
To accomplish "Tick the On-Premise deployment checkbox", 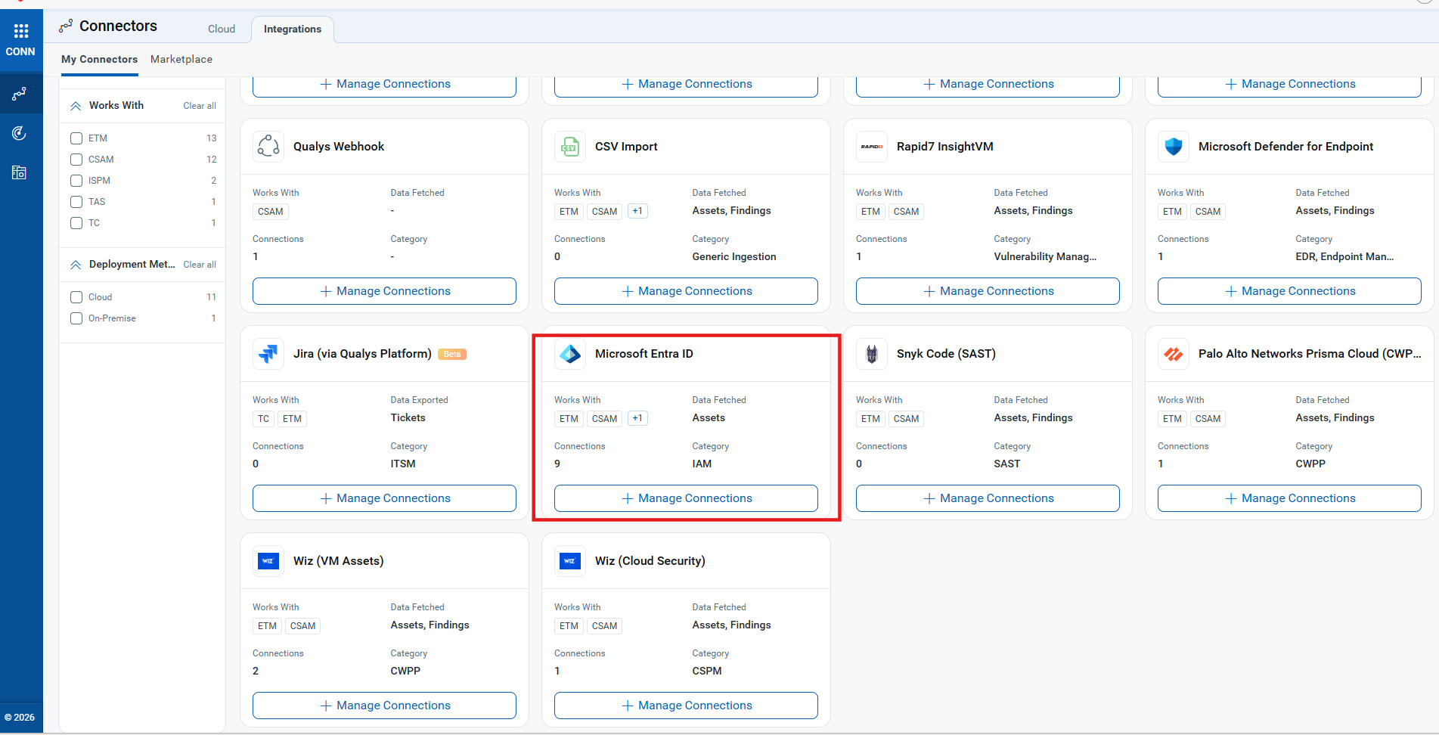I will (76, 318).
